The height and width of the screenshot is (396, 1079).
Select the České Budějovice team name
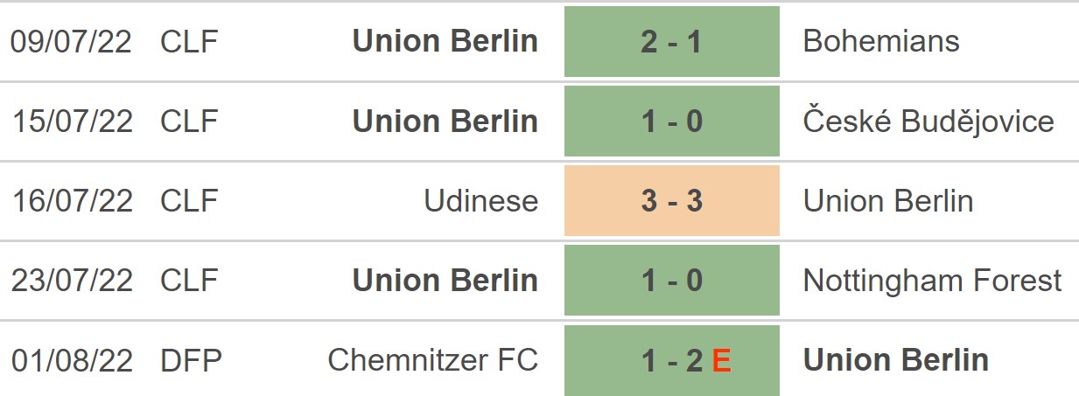point(928,122)
